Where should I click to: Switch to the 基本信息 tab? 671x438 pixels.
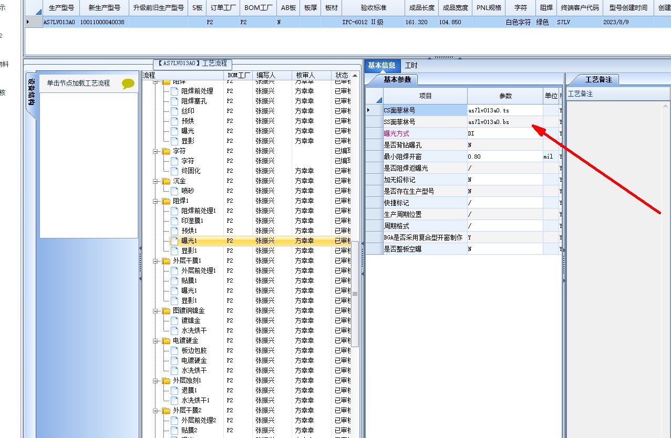(381, 65)
